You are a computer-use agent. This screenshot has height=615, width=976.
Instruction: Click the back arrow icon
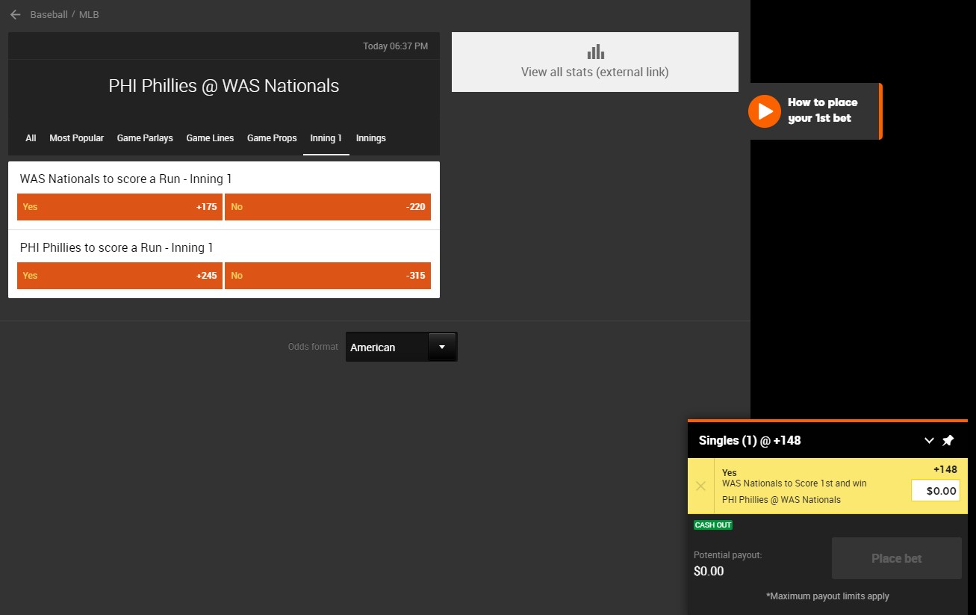coord(15,14)
